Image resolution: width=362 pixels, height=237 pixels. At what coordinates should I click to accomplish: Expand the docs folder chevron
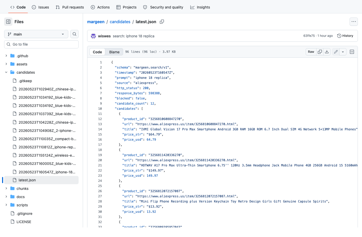[x=6, y=197]
